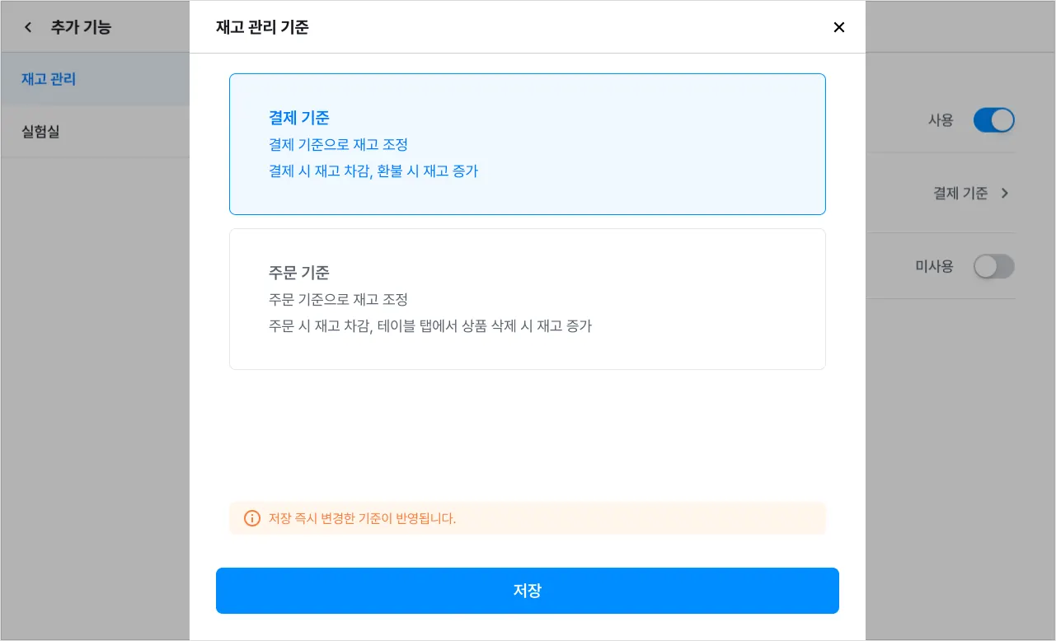Viewport: 1056px width, 641px height.
Task: Click the 저장 즉시 변경한 기준이 반영됩니다 notice
Action: click(362, 518)
